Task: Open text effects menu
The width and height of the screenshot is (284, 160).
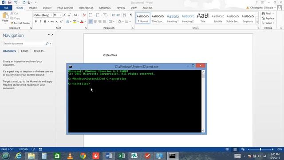Action: click(68, 22)
